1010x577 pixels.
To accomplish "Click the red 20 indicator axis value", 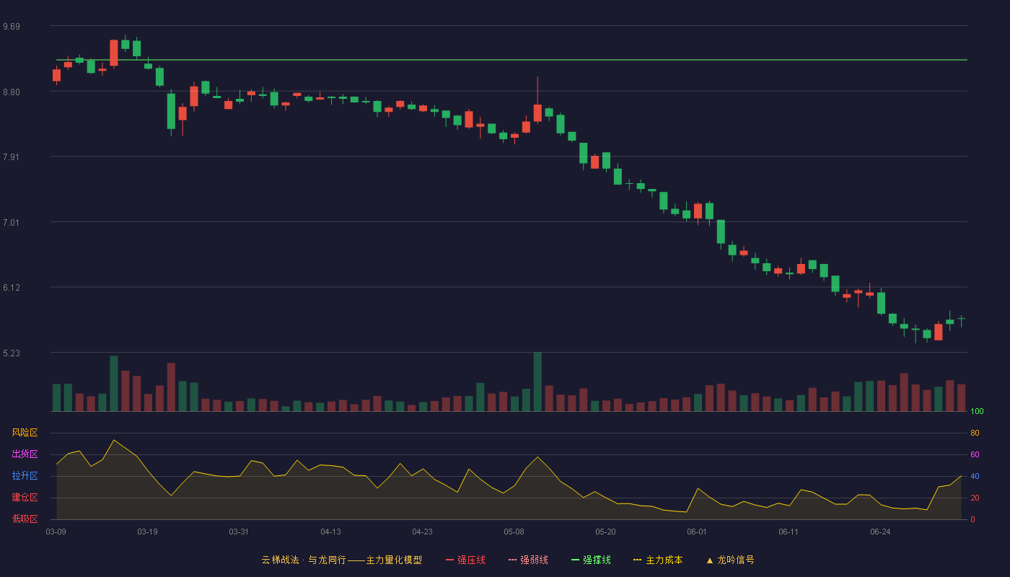I will [975, 498].
